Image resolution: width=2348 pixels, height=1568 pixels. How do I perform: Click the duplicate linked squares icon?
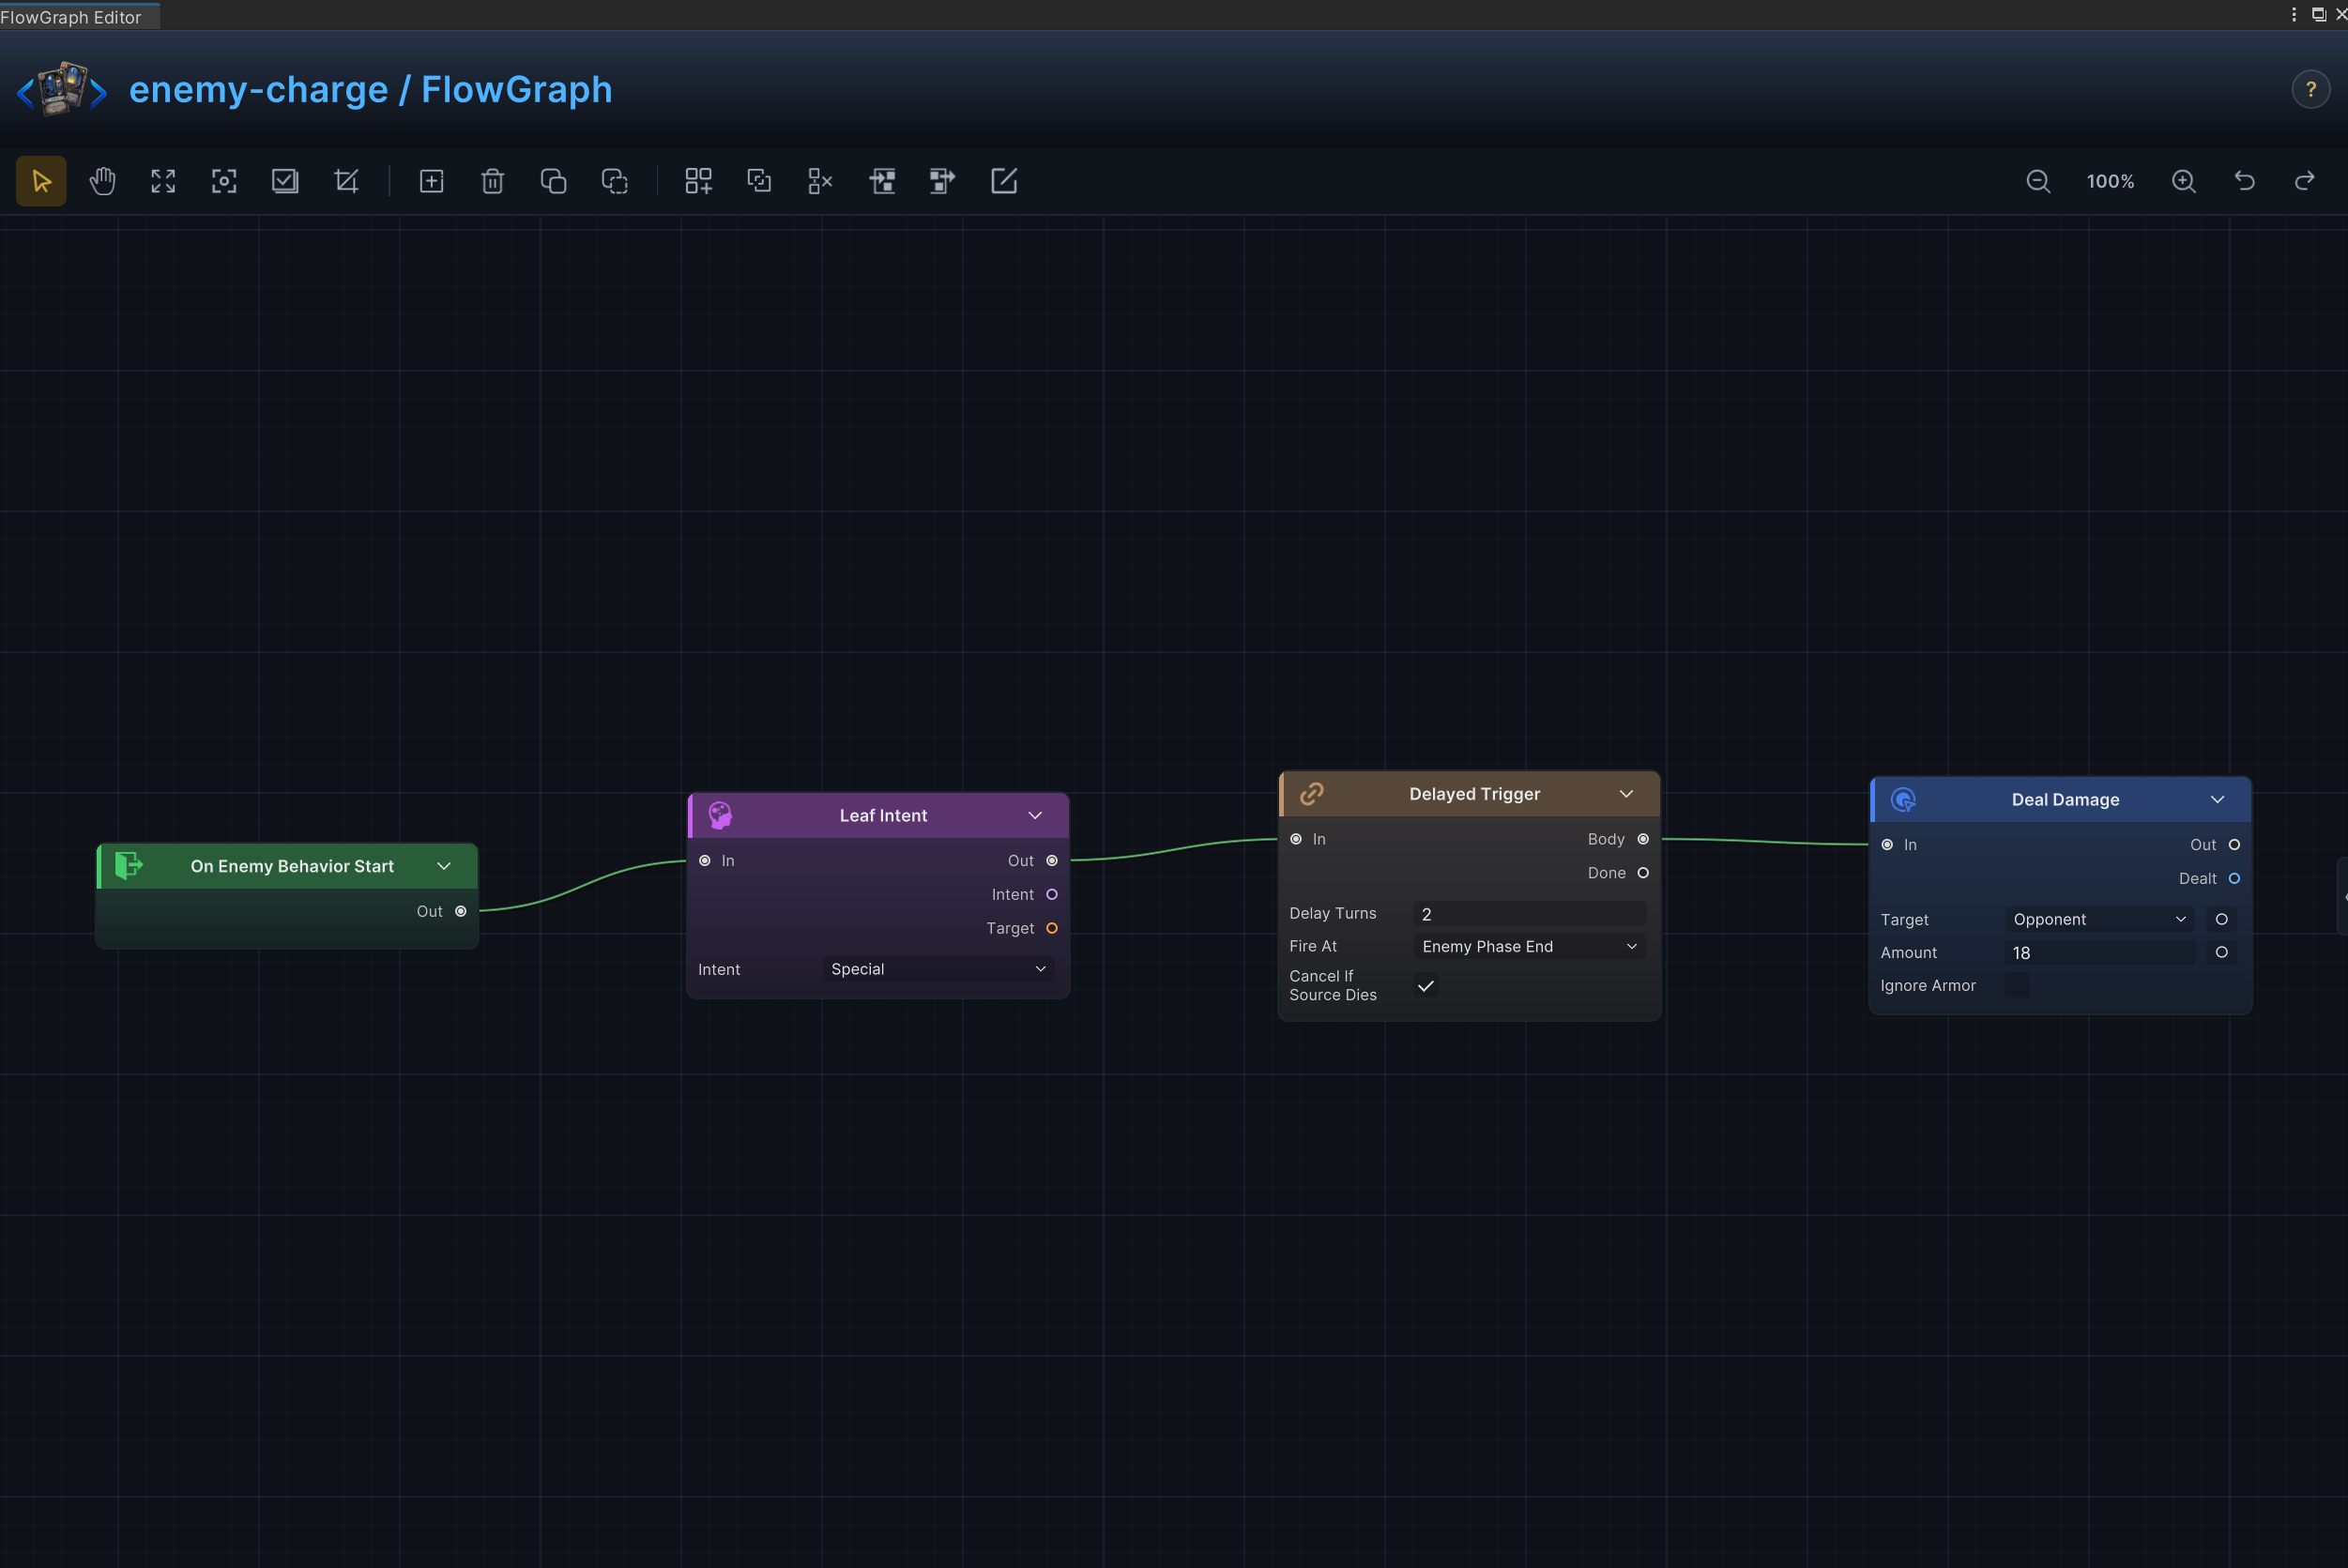[759, 181]
